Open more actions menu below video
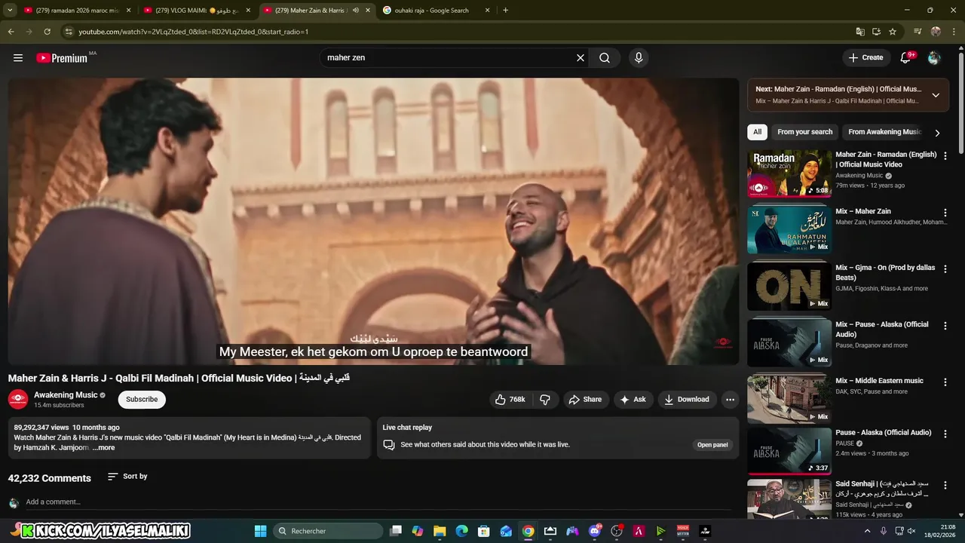This screenshot has width=965, height=543. tap(730, 400)
